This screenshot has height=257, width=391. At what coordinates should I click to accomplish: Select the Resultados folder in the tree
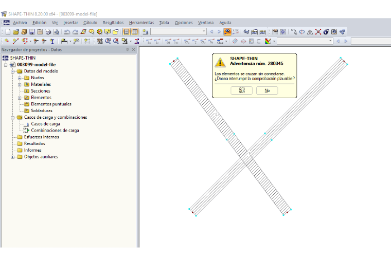tap(34, 143)
